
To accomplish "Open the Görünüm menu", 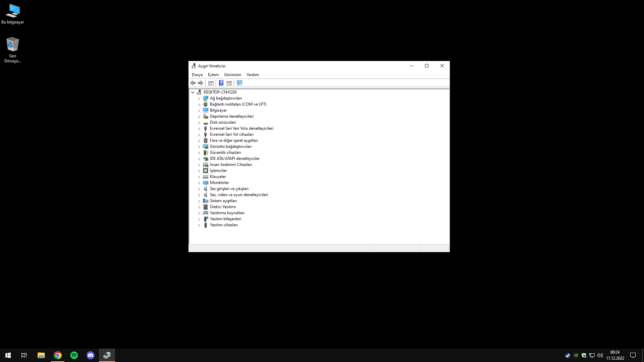I will click(x=232, y=75).
